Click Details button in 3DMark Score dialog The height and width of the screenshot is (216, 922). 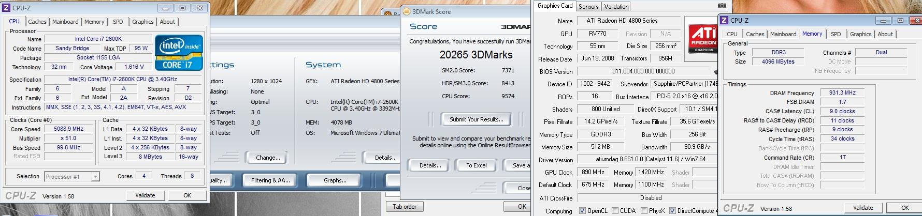pyautogui.click(x=430, y=165)
